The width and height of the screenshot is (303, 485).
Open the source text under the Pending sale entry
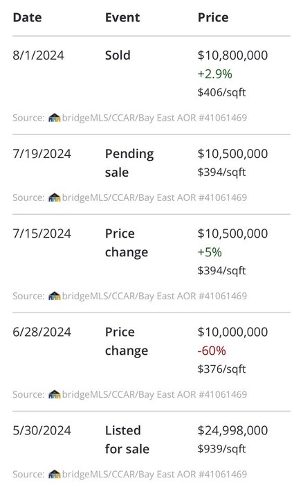pyautogui.click(x=130, y=197)
